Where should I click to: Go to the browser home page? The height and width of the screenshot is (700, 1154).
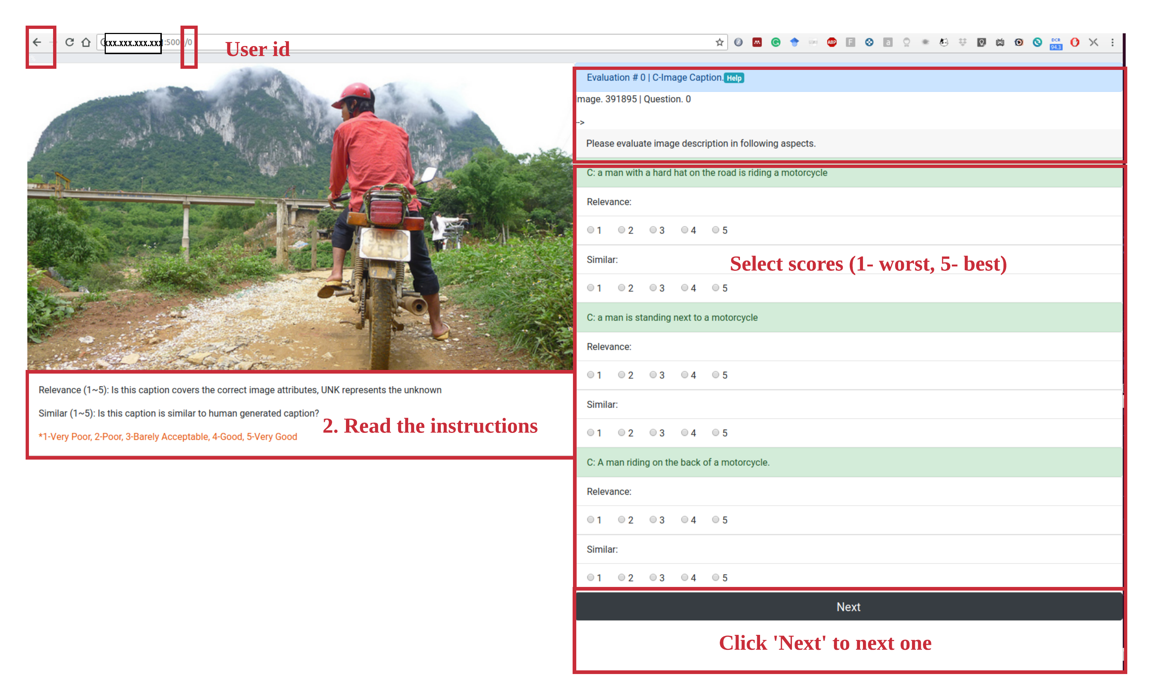(86, 42)
